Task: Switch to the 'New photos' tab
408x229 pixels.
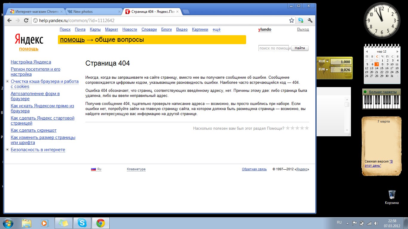Action: click(x=93, y=12)
